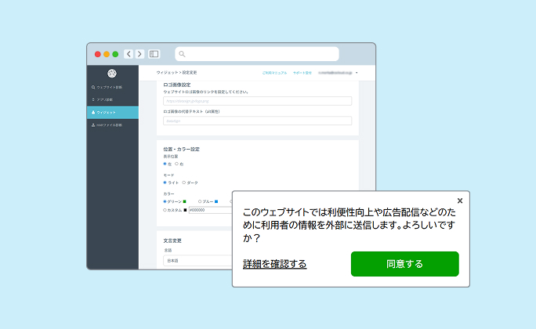The image size is (536, 329).
Task: Open HARファイル診断 in the sidebar
Action: point(107,125)
